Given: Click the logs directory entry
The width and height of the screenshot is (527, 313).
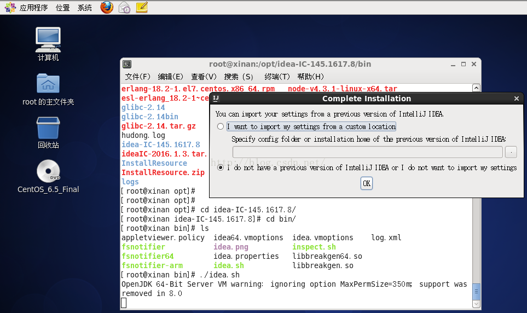Looking at the screenshot, I should pos(130,182).
